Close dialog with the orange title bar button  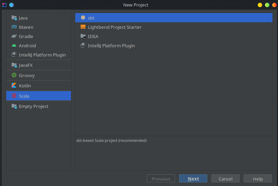(x=274, y=5)
